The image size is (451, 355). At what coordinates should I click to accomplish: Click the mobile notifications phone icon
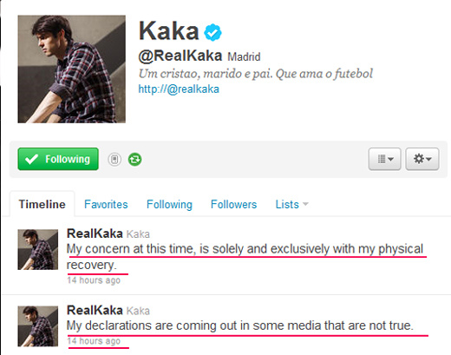(114, 159)
